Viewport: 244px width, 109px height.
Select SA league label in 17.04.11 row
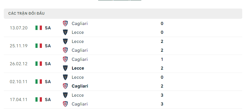click(x=48, y=100)
